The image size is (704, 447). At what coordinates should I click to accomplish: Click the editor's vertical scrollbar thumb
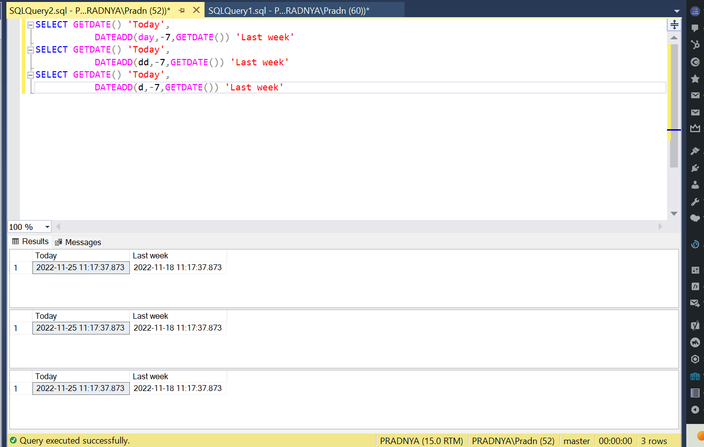click(x=674, y=106)
